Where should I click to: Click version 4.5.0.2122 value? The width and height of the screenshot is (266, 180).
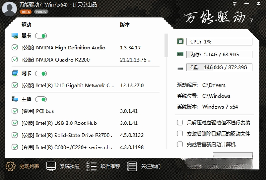tap(132, 135)
